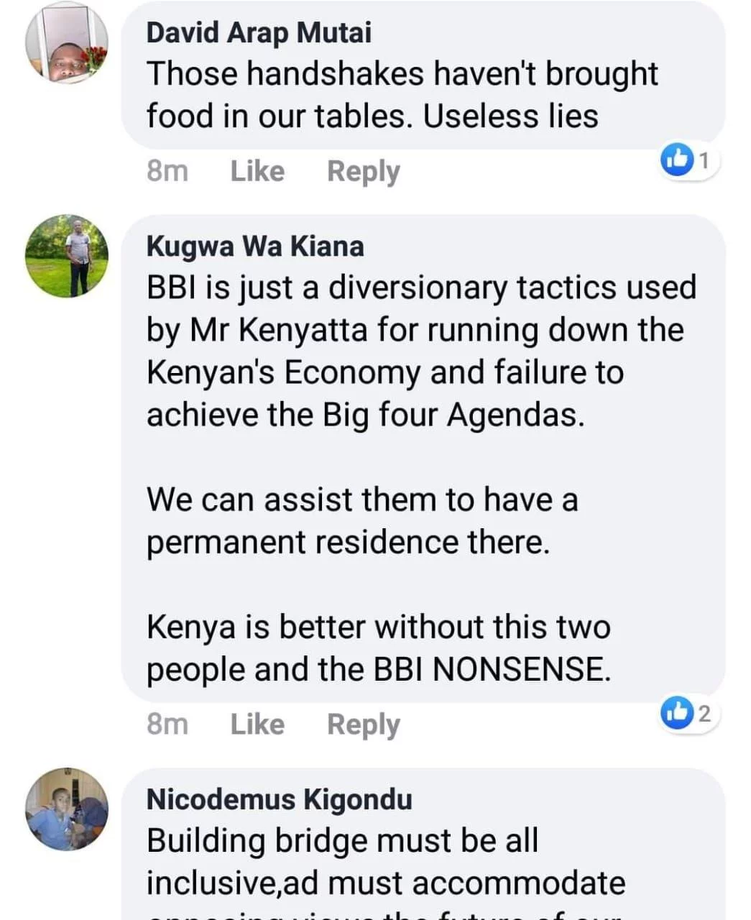751x920 pixels.
Task: Open Nicodemus Kigondu's profile picture
Action: tap(67, 809)
